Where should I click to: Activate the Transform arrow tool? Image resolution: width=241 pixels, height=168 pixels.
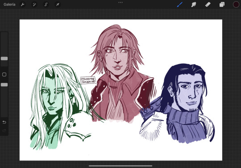point(58,4)
